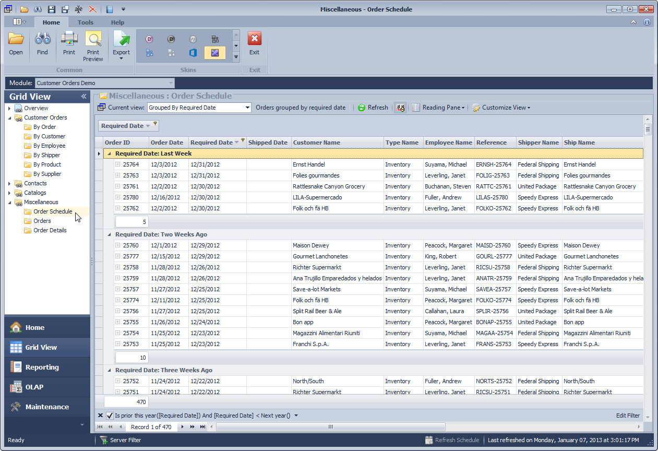
Task: Click the Open folder icon in ribbon
Action: point(16,39)
